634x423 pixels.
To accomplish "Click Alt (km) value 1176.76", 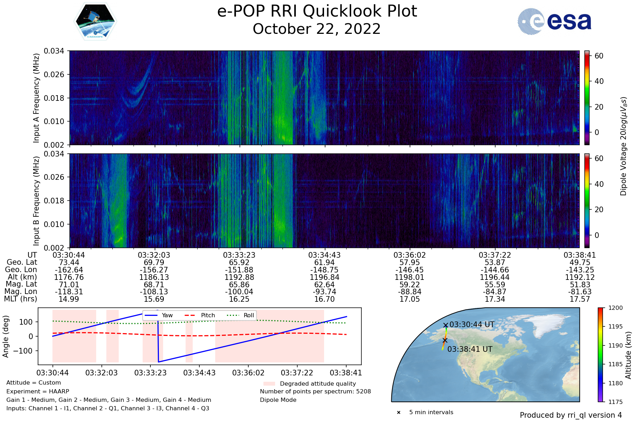I will (x=69, y=277).
